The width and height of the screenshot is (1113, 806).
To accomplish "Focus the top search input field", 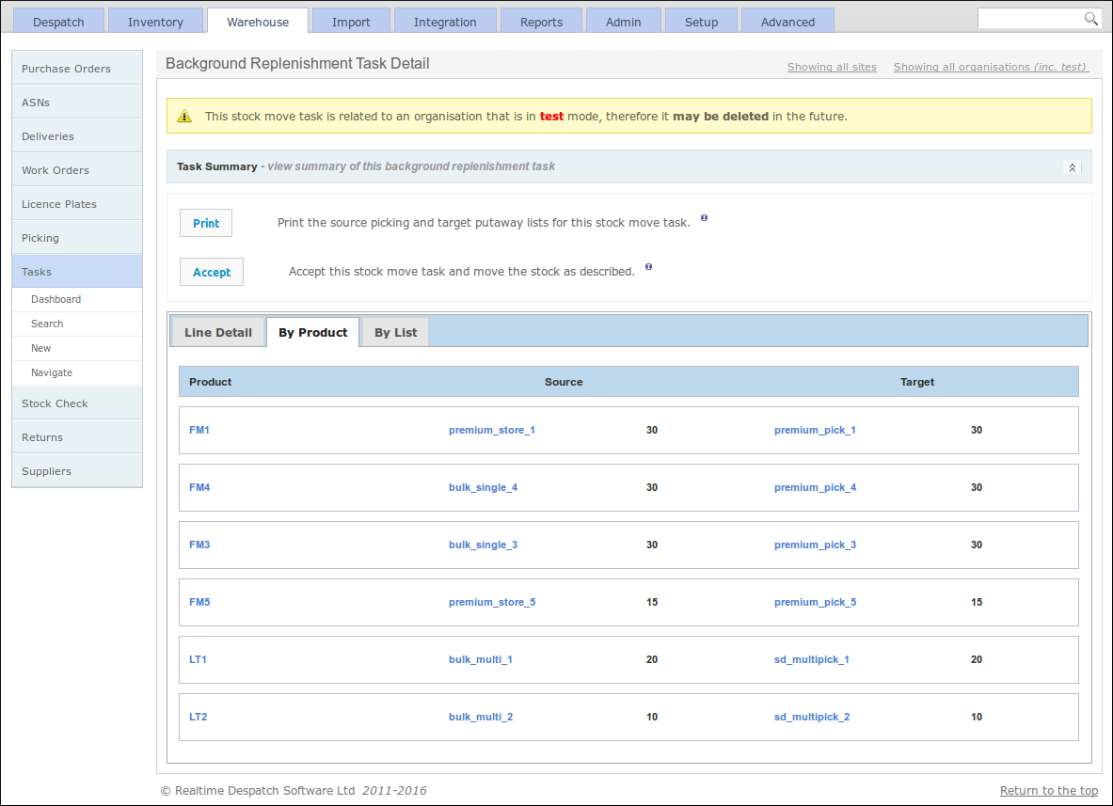I will pos(1030,19).
